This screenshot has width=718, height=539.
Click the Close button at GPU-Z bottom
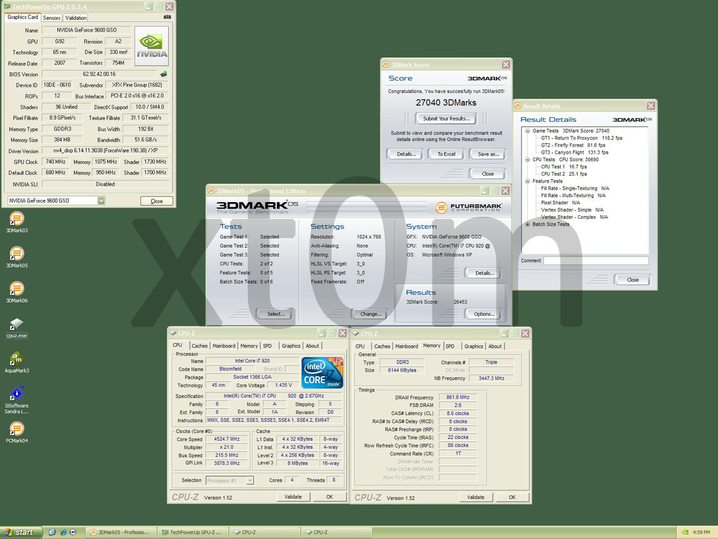coord(157,201)
